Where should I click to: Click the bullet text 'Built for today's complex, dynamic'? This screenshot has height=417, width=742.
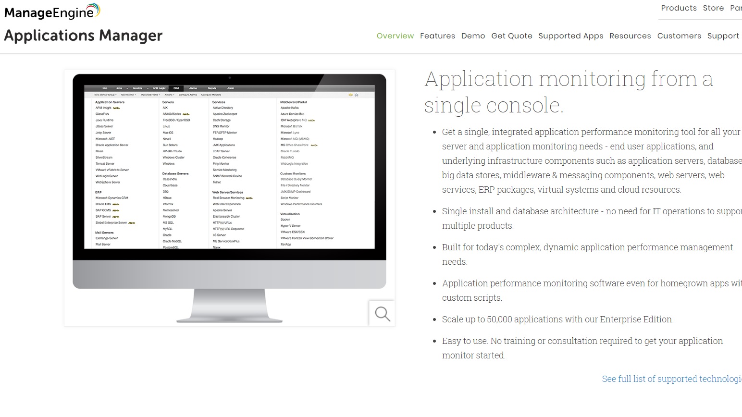587,255
